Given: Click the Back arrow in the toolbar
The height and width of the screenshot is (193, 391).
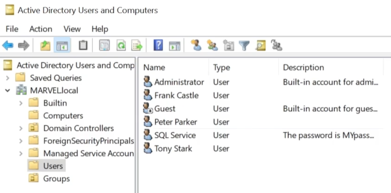Looking at the screenshot, I should [8, 46].
